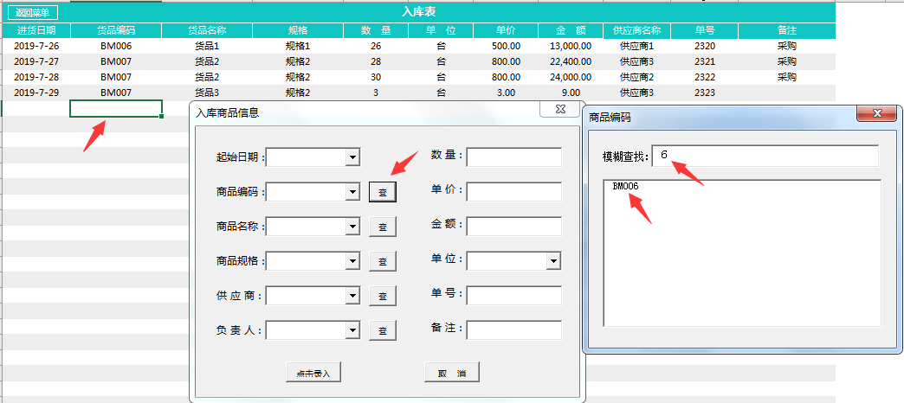Click the 查 button beside 负责人
The height and width of the screenshot is (403, 904).
[383, 330]
